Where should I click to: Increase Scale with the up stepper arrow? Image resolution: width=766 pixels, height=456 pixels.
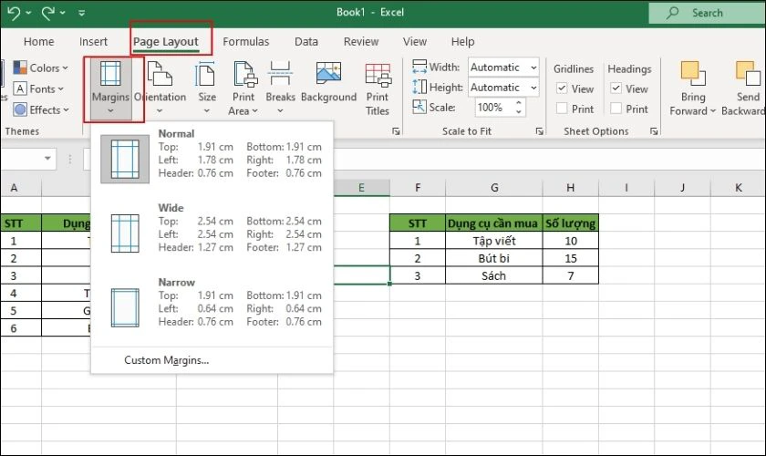(x=519, y=103)
